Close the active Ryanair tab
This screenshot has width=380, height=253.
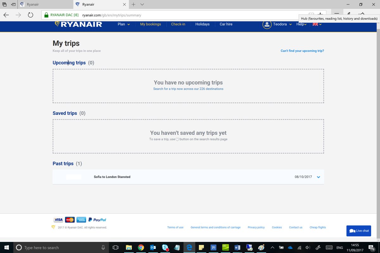click(124, 4)
